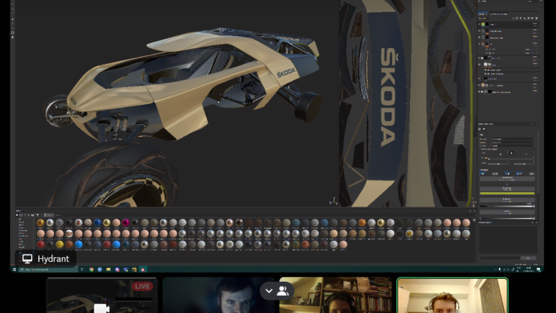Click the Add mask icon in Layers toolbar

[516, 19]
